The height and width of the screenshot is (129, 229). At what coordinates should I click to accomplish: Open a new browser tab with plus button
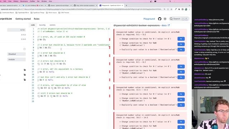tap(126, 5)
